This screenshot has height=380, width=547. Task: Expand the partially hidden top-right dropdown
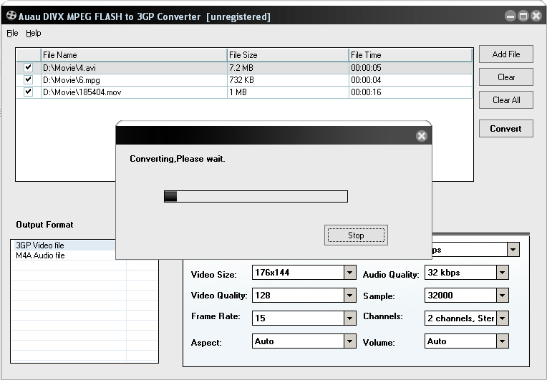(513, 250)
